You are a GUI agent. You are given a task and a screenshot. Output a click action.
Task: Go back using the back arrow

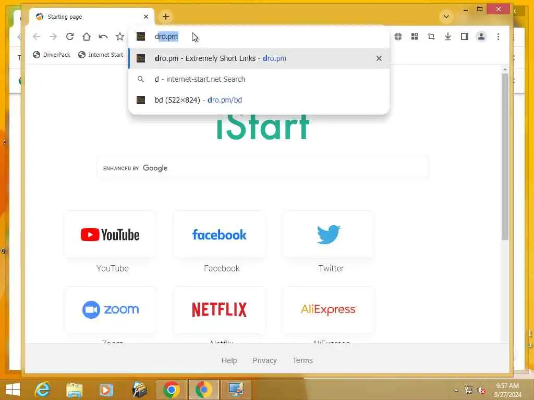(x=37, y=36)
